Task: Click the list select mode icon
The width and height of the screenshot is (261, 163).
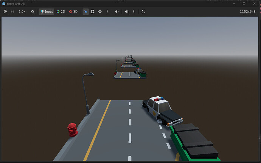Action: [93, 12]
